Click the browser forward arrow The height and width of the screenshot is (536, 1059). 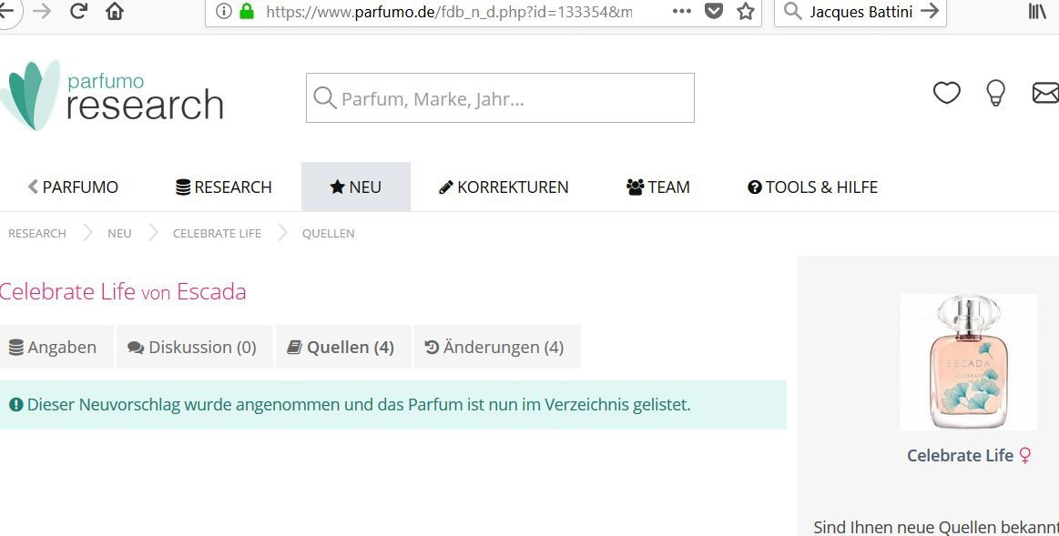(42, 11)
